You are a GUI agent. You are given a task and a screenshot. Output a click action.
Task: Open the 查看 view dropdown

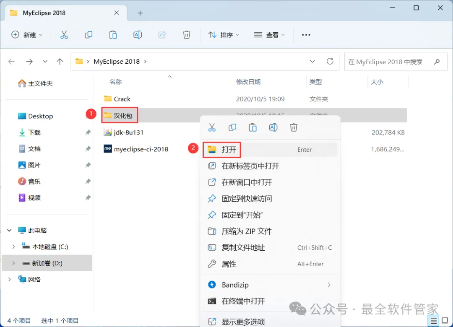269,35
